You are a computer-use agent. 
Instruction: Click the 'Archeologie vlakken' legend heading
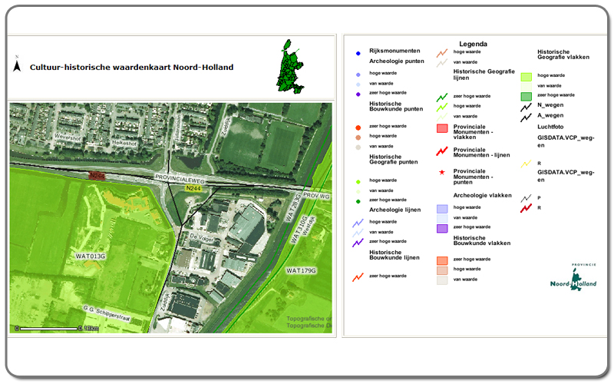coord(483,196)
